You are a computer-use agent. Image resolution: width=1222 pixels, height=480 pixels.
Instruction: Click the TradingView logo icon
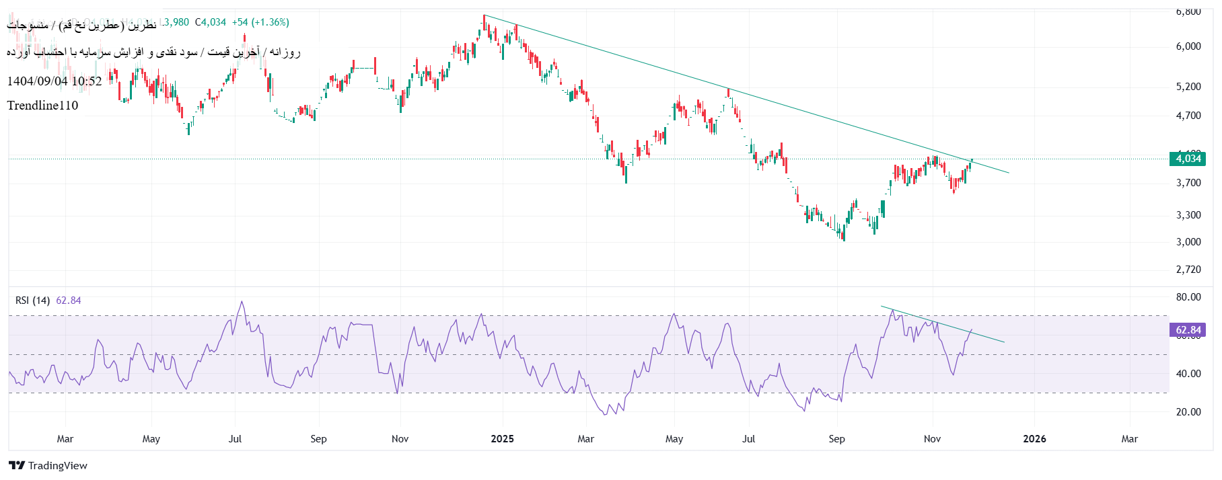17,465
